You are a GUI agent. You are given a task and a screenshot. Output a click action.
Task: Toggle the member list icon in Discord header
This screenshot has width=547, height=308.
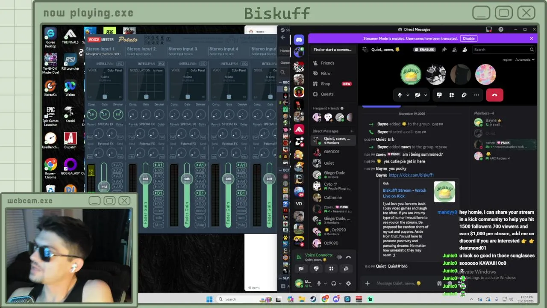tap(465, 50)
